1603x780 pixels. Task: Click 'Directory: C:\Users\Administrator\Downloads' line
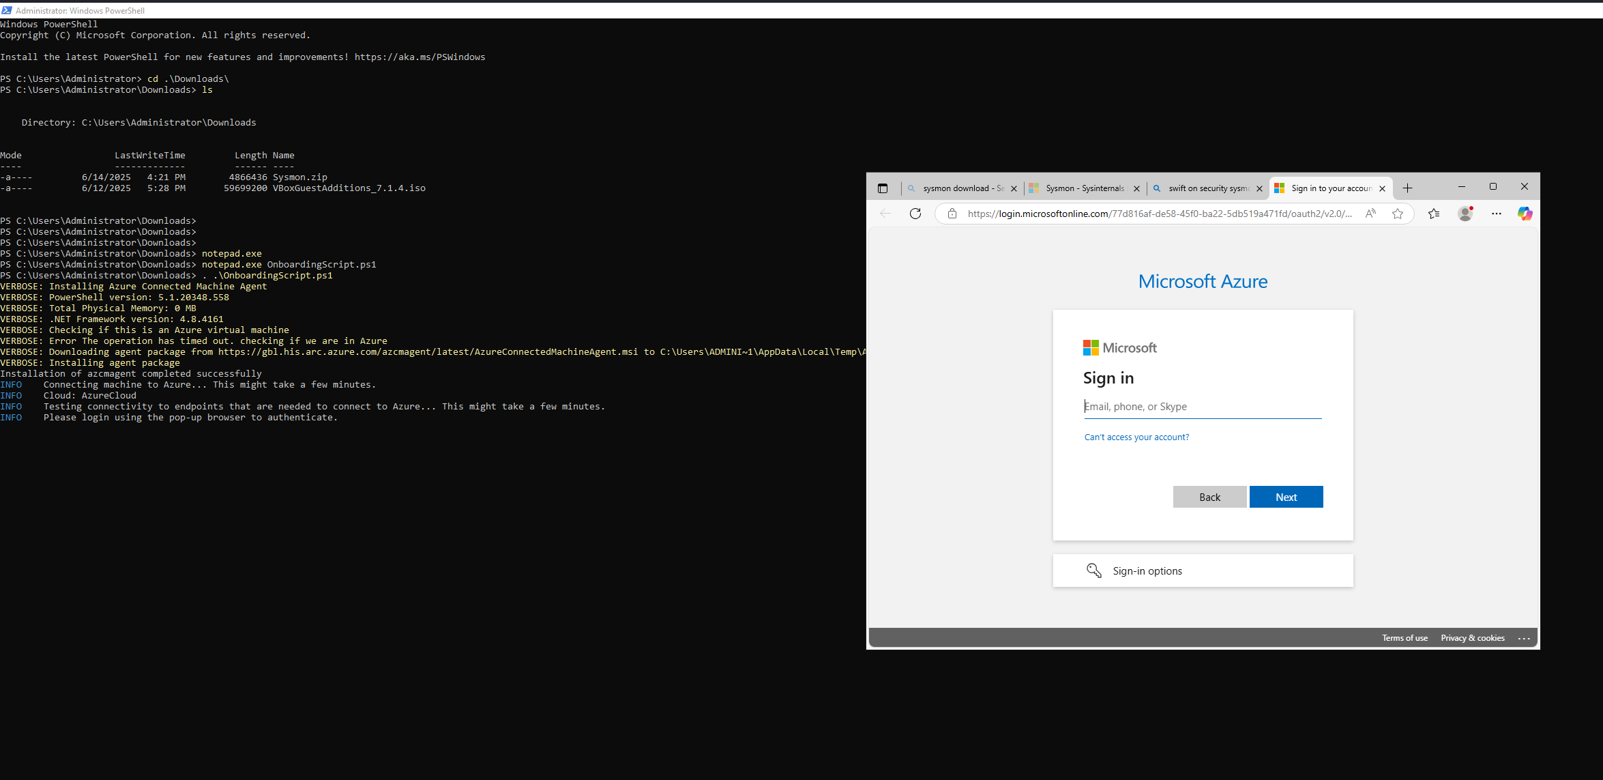click(x=139, y=123)
